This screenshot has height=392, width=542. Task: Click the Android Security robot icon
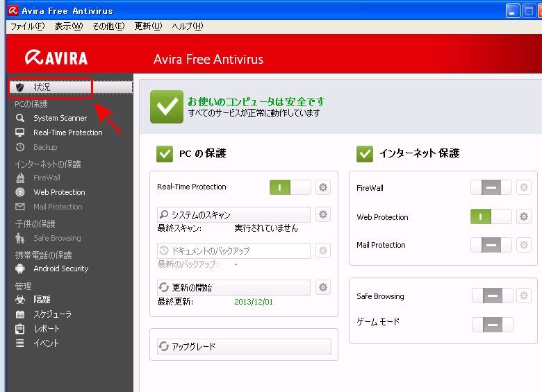click(20, 269)
